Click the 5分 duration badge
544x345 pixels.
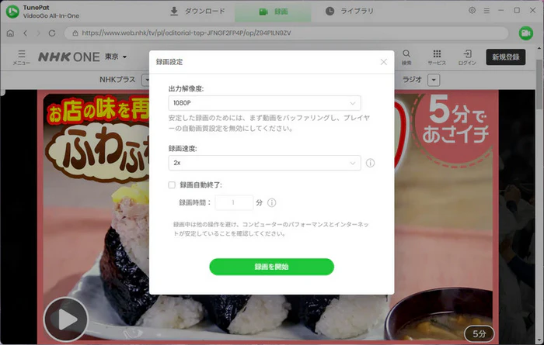[479, 334]
